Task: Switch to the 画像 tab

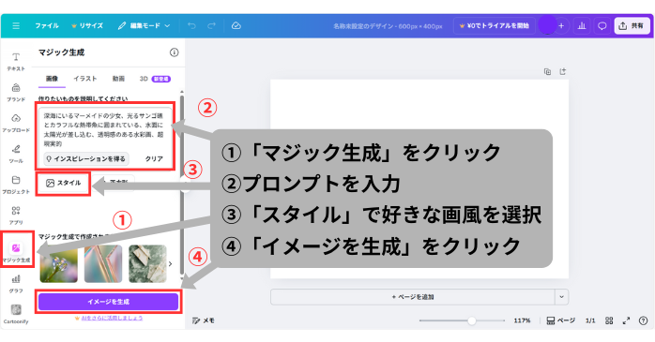Action: [52, 79]
